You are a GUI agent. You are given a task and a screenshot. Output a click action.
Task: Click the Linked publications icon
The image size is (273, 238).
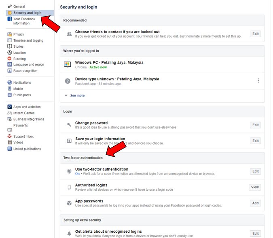pos(10,149)
